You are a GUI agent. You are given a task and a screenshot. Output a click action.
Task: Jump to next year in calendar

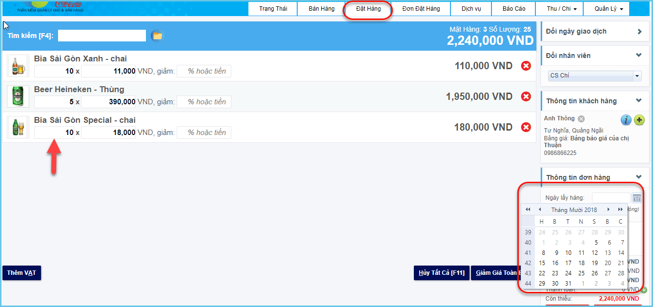[x=620, y=210]
